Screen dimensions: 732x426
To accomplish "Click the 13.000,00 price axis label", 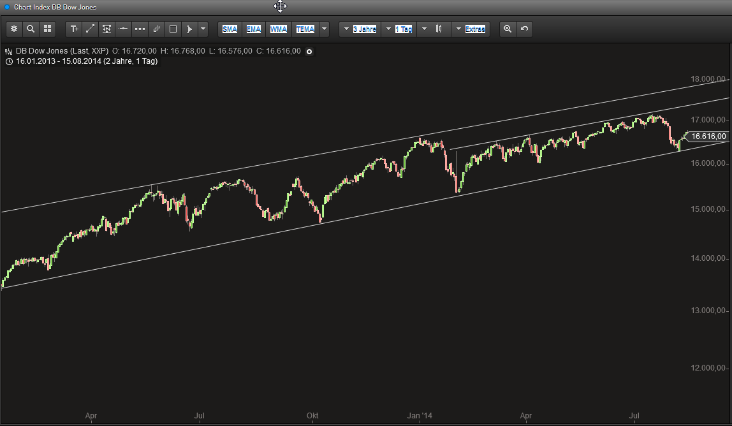I will click(x=708, y=311).
